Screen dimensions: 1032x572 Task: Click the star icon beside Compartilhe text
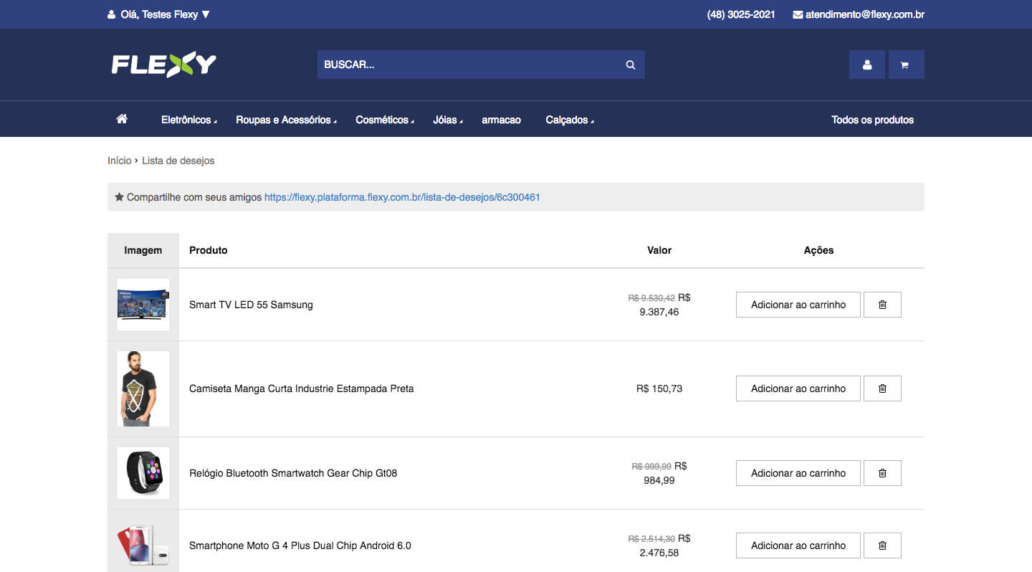[119, 196]
